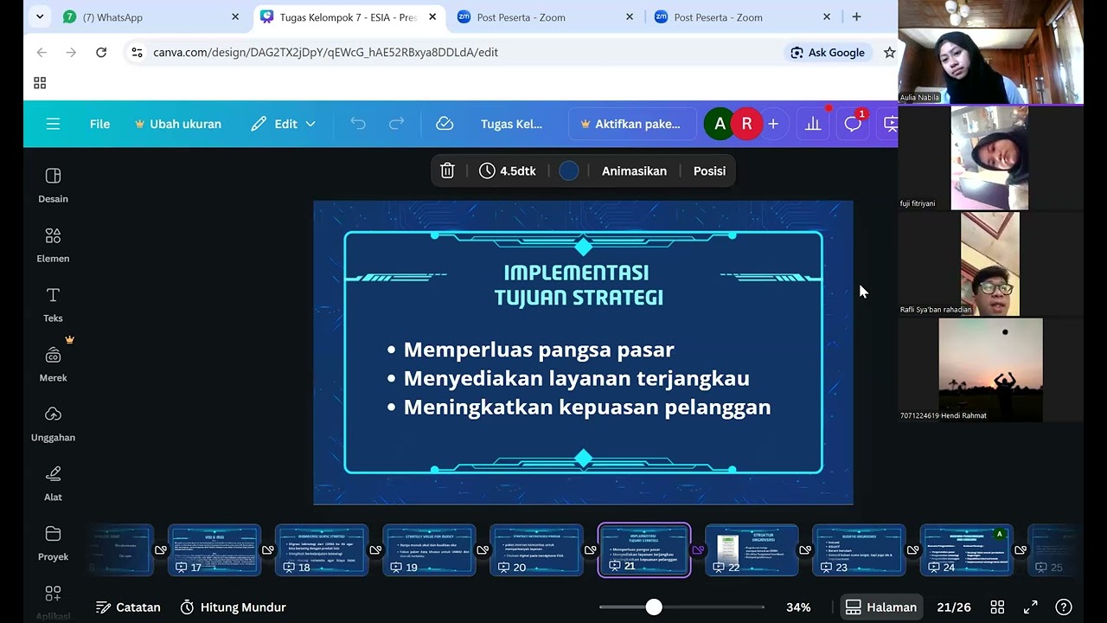The height and width of the screenshot is (623, 1107).
Task: Open the File menu
Action: [x=99, y=124]
